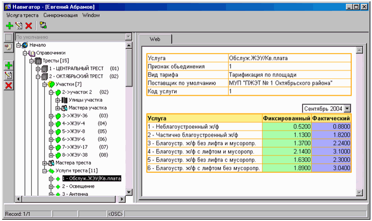Click the 3.0400 actual tariff cell
Screen dimensions: 372x221
[331, 168]
